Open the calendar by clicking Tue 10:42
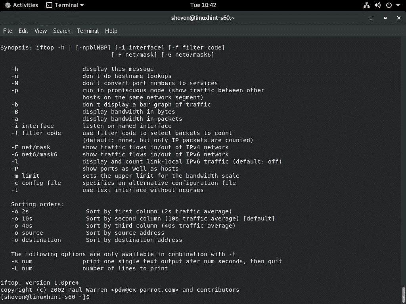The height and width of the screenshot is (304, 406). coord(203,5)
